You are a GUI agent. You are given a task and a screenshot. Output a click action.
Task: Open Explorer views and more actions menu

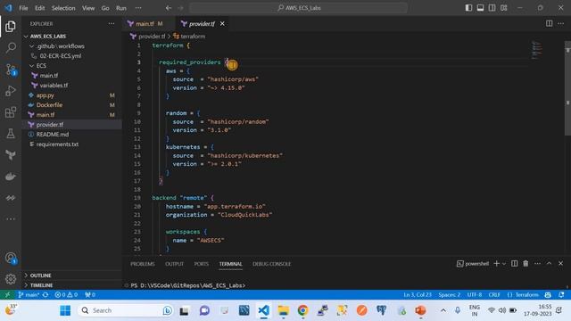tap(111, 24)
